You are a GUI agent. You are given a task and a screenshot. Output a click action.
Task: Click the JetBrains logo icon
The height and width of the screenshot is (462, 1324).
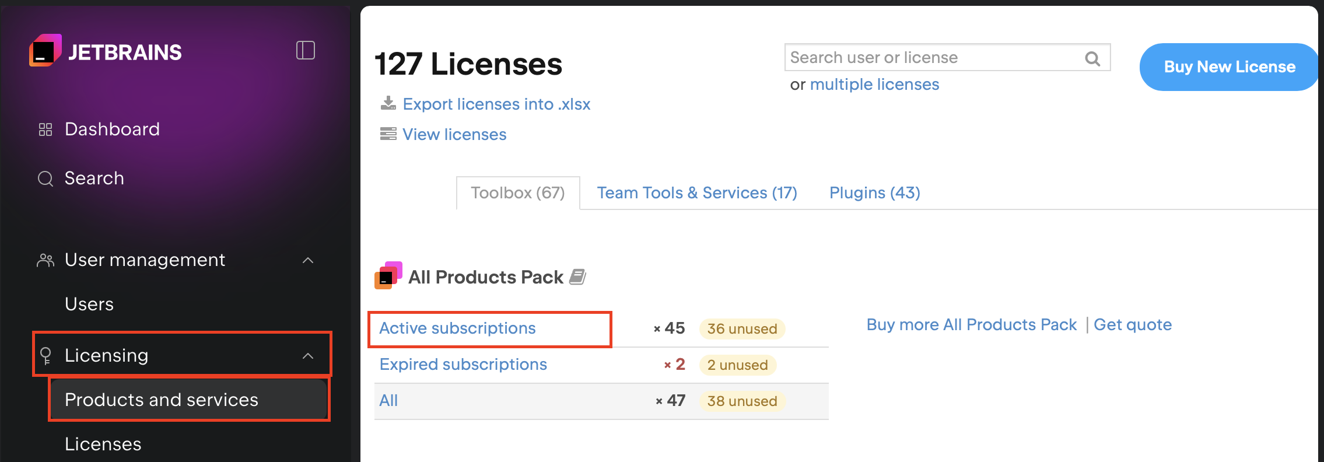click(45, 51)
